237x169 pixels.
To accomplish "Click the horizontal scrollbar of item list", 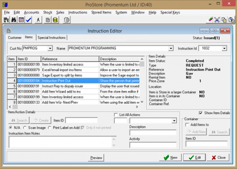I will [x=73, y=107].
